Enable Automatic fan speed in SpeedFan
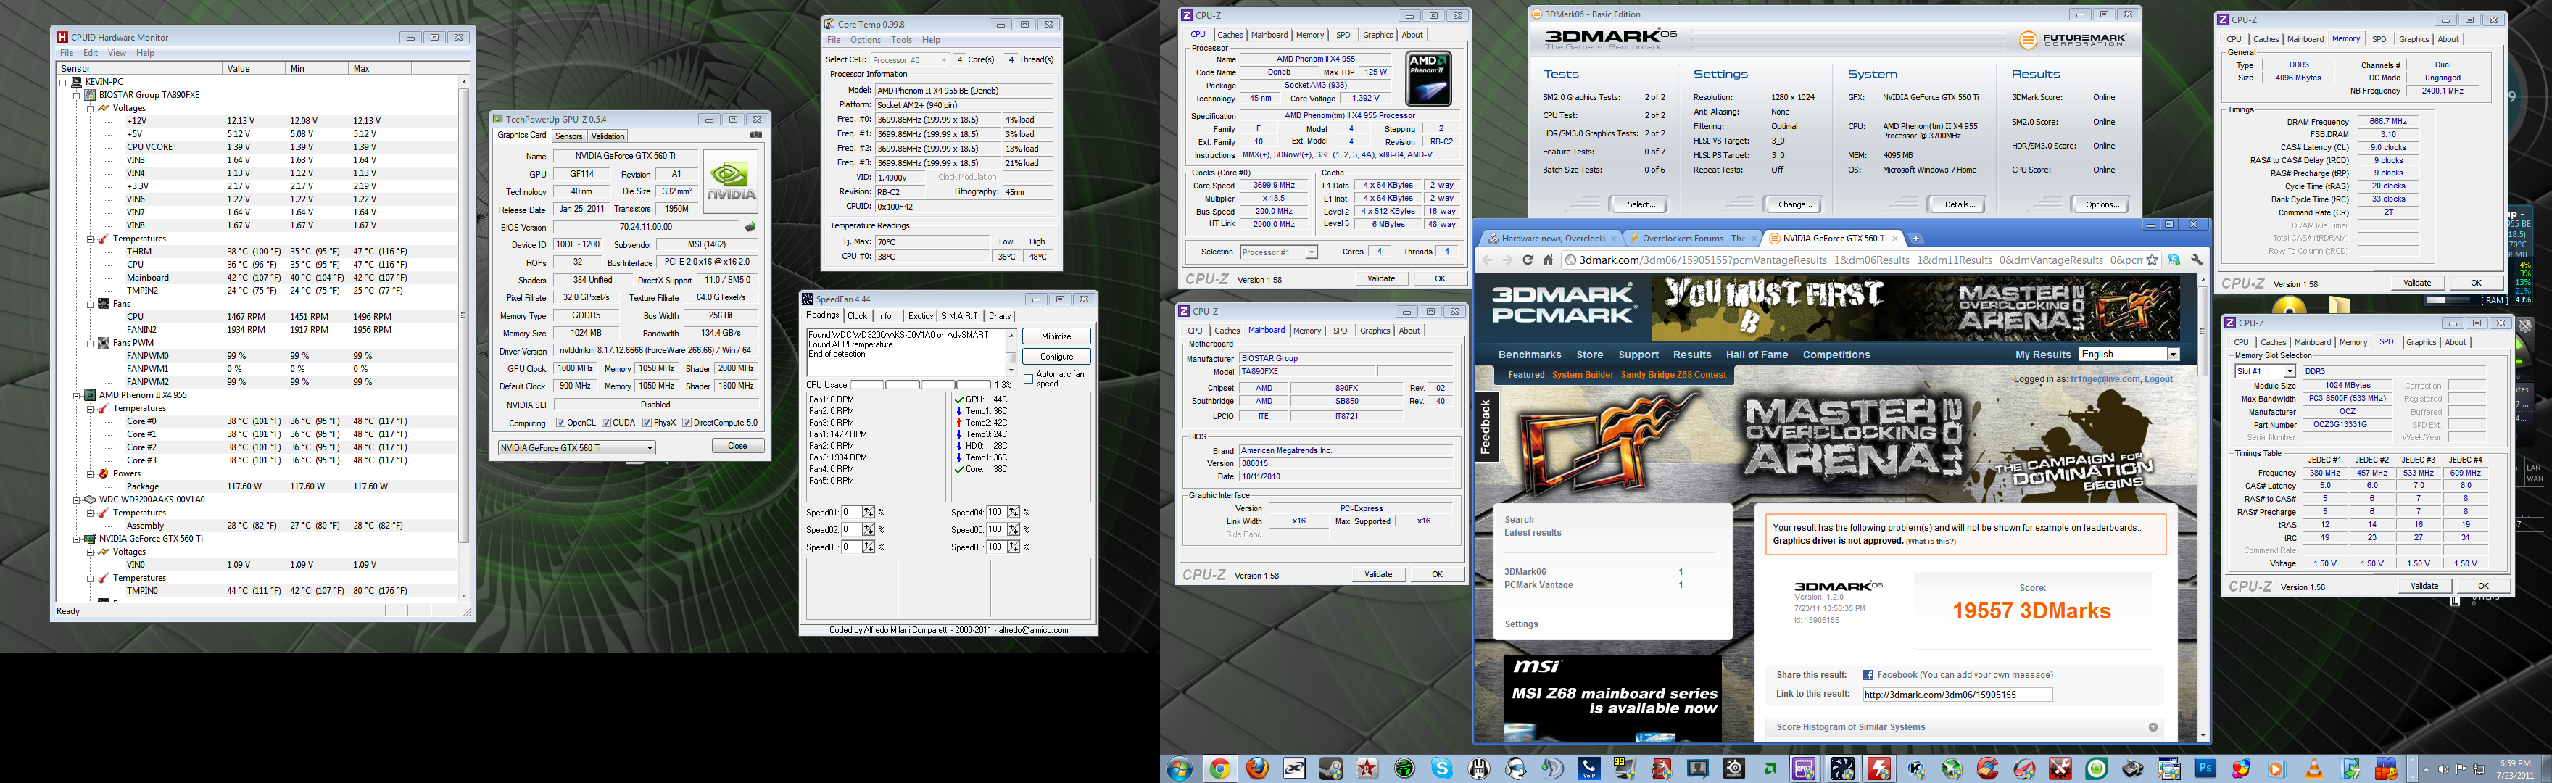The image size is (2552, 783). pos(1028,378)
